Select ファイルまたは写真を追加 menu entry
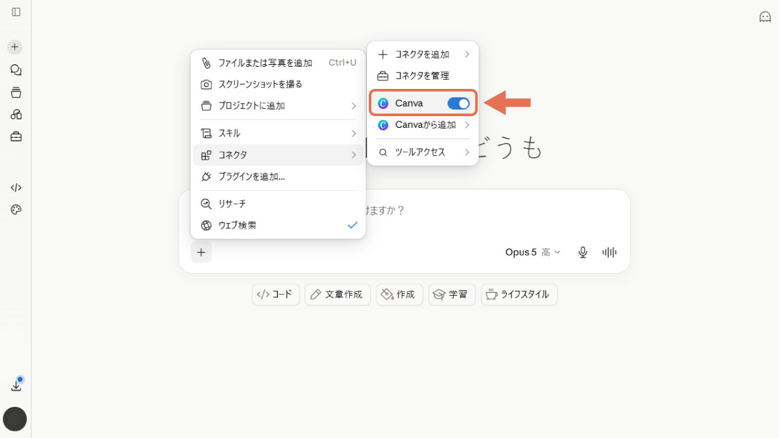Screen dimensions: 779x438 click(x=278, y=63)
